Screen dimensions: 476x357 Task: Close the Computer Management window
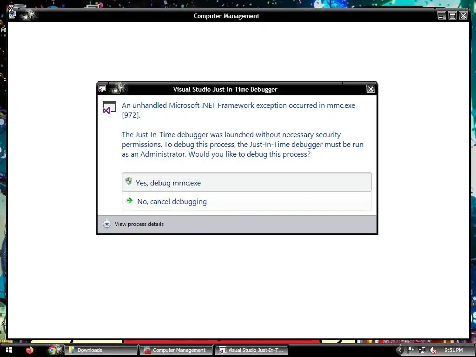[463, 15]
